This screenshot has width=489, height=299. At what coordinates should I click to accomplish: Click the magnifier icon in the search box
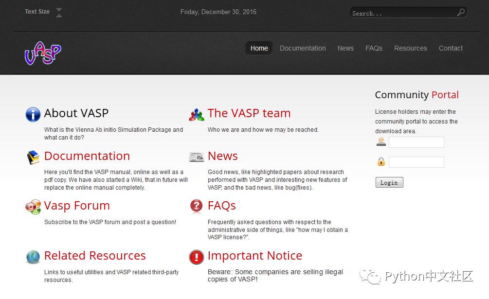pyautogui.click(x=461, y=13)
